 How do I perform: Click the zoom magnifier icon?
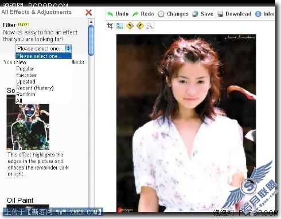150,26
